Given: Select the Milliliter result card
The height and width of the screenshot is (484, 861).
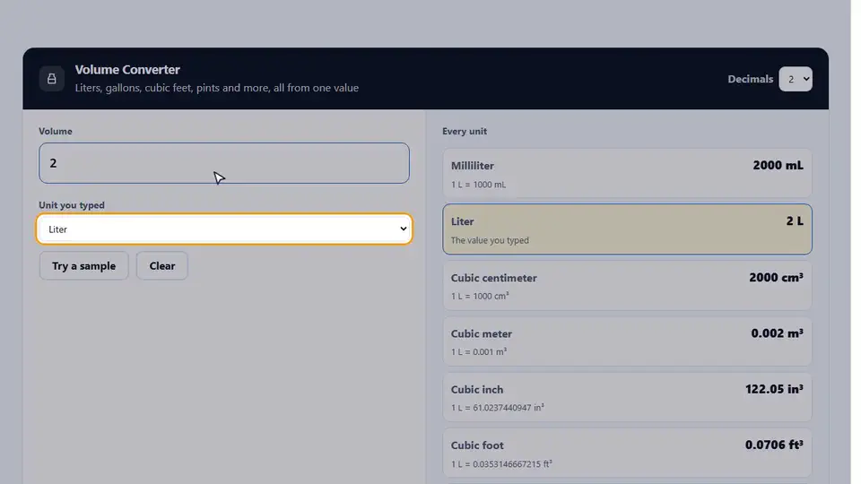Looking at the screenshot, I should pyautogui.click(x=627, y=173).
